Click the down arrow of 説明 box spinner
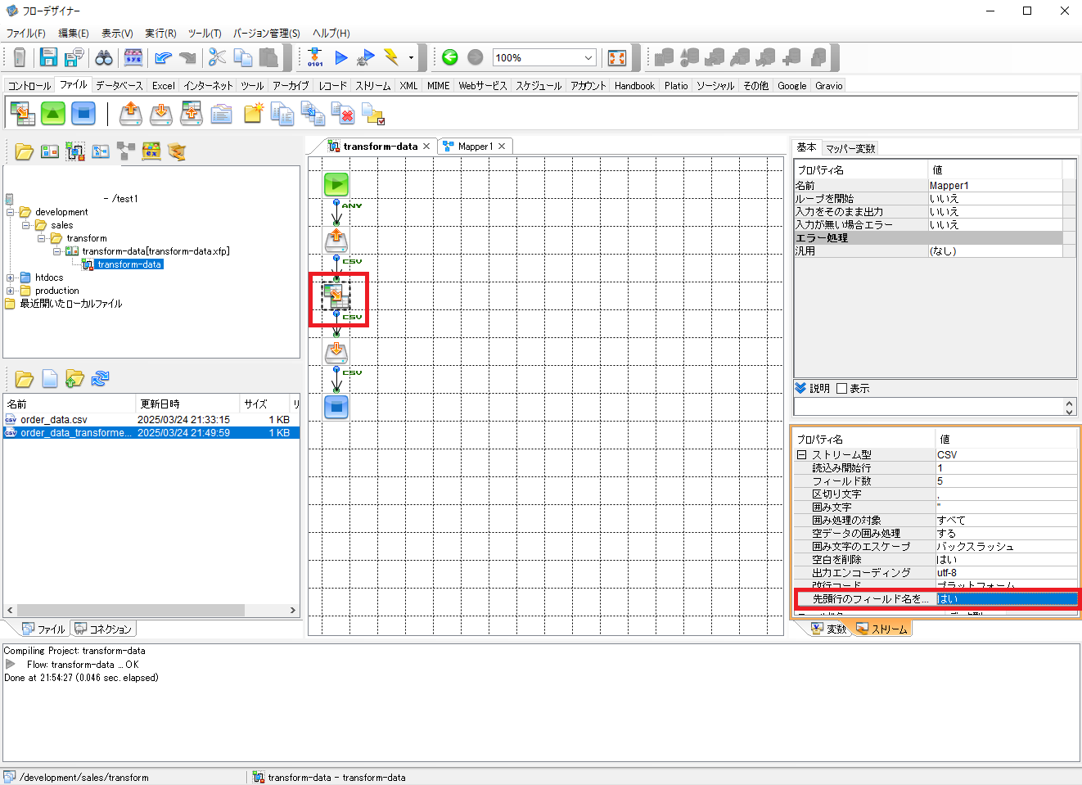This screenshot has height=785, width=1082. [x=1069, y=410]
